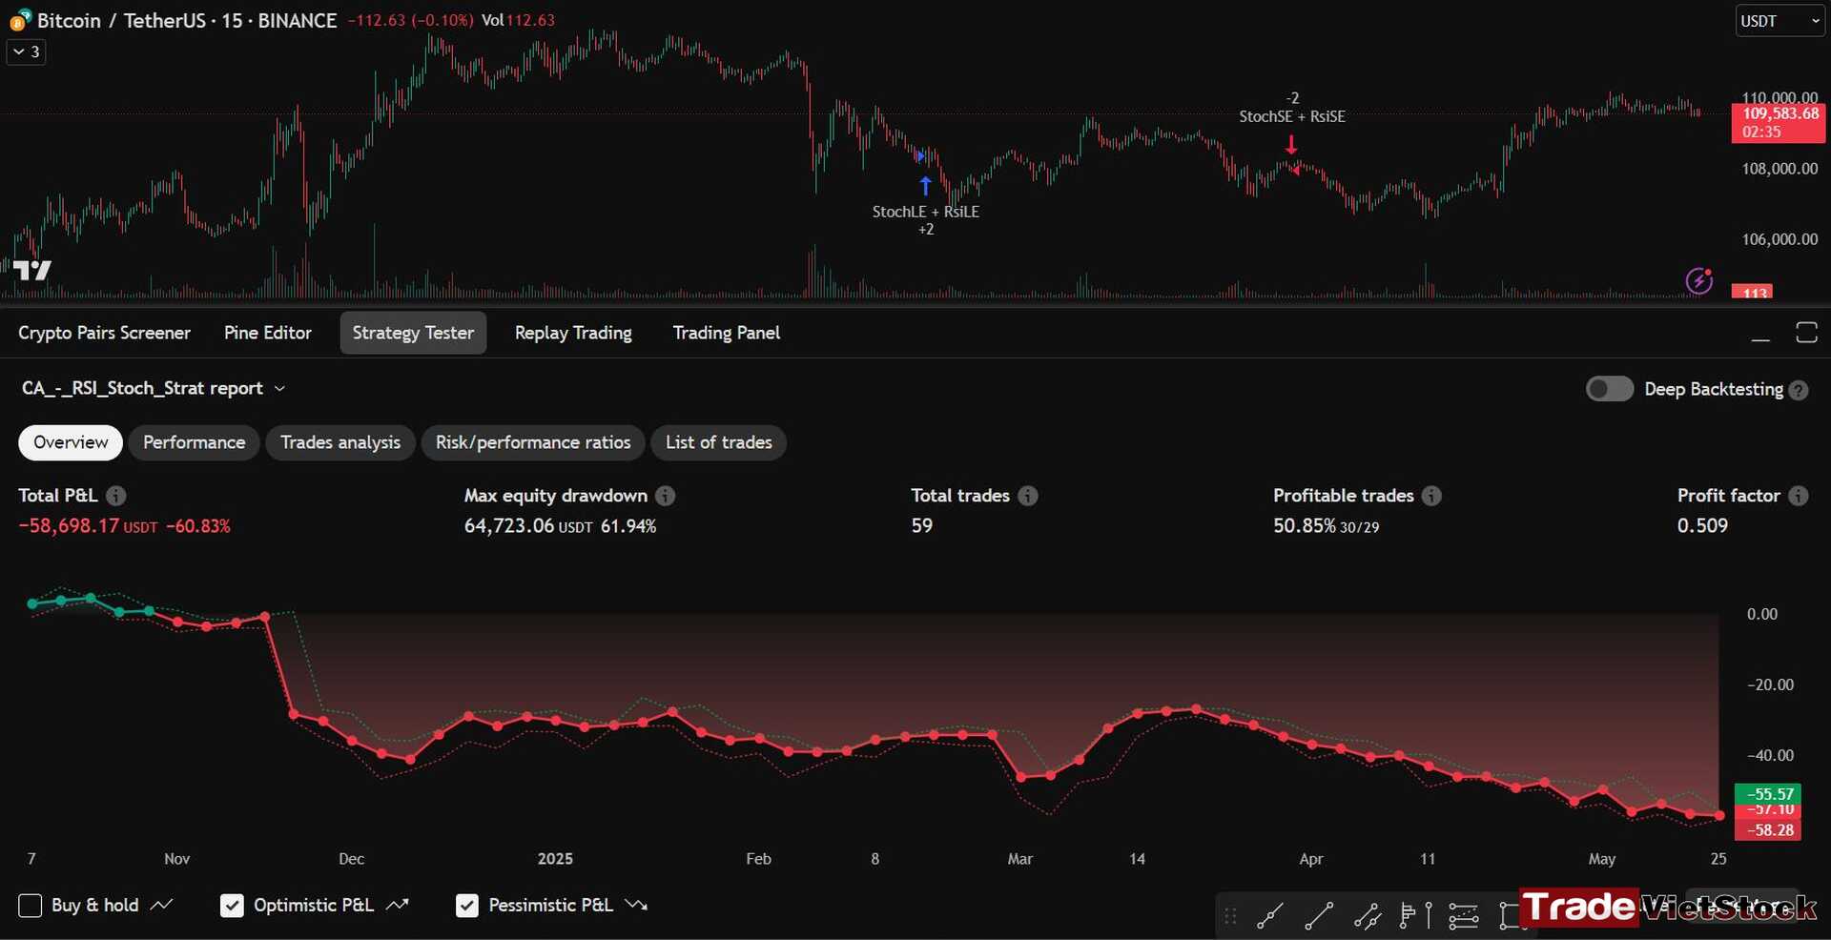Select the parallel channel drawing tool
Image resolution: width=1831 pixels, height=940 pixels.
(x=1368, y=916)
